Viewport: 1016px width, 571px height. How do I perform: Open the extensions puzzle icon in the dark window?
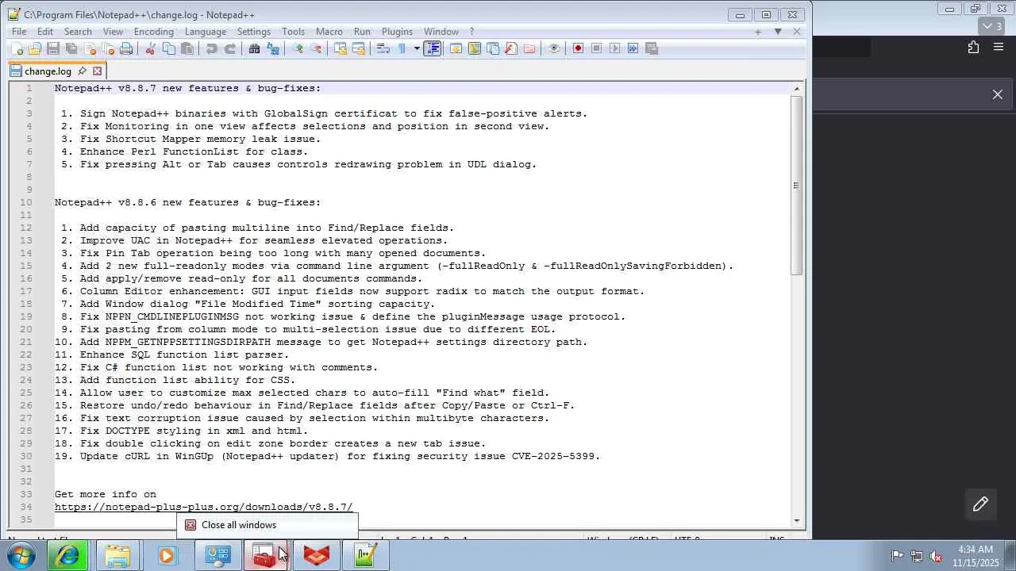click(x=974, y=48)
